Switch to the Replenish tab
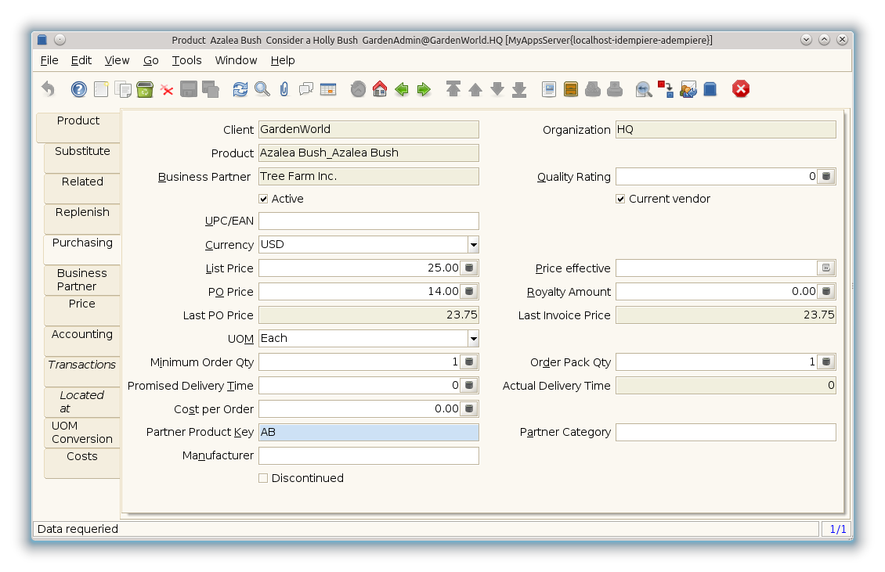The height and width of the screenshot is (572, 885). (82, 213)
